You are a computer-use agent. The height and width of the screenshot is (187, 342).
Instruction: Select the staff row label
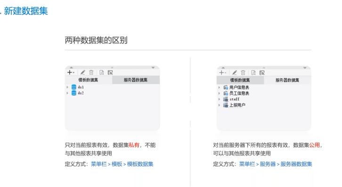pos(235,99)
